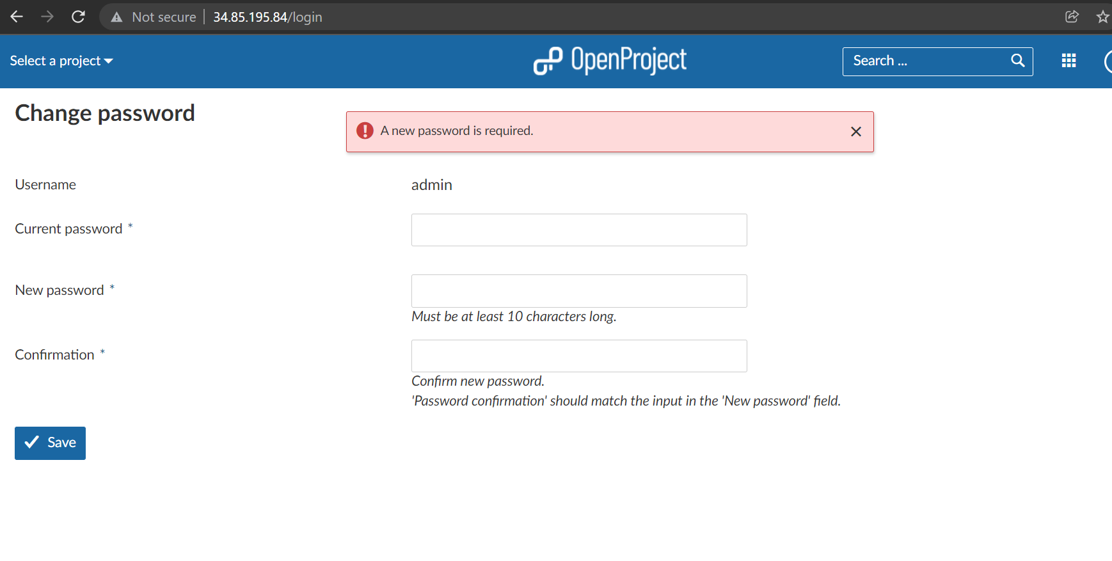Screen dimensions: 1112x561
Task: Click the Change password heading
Action: (105, 113)
